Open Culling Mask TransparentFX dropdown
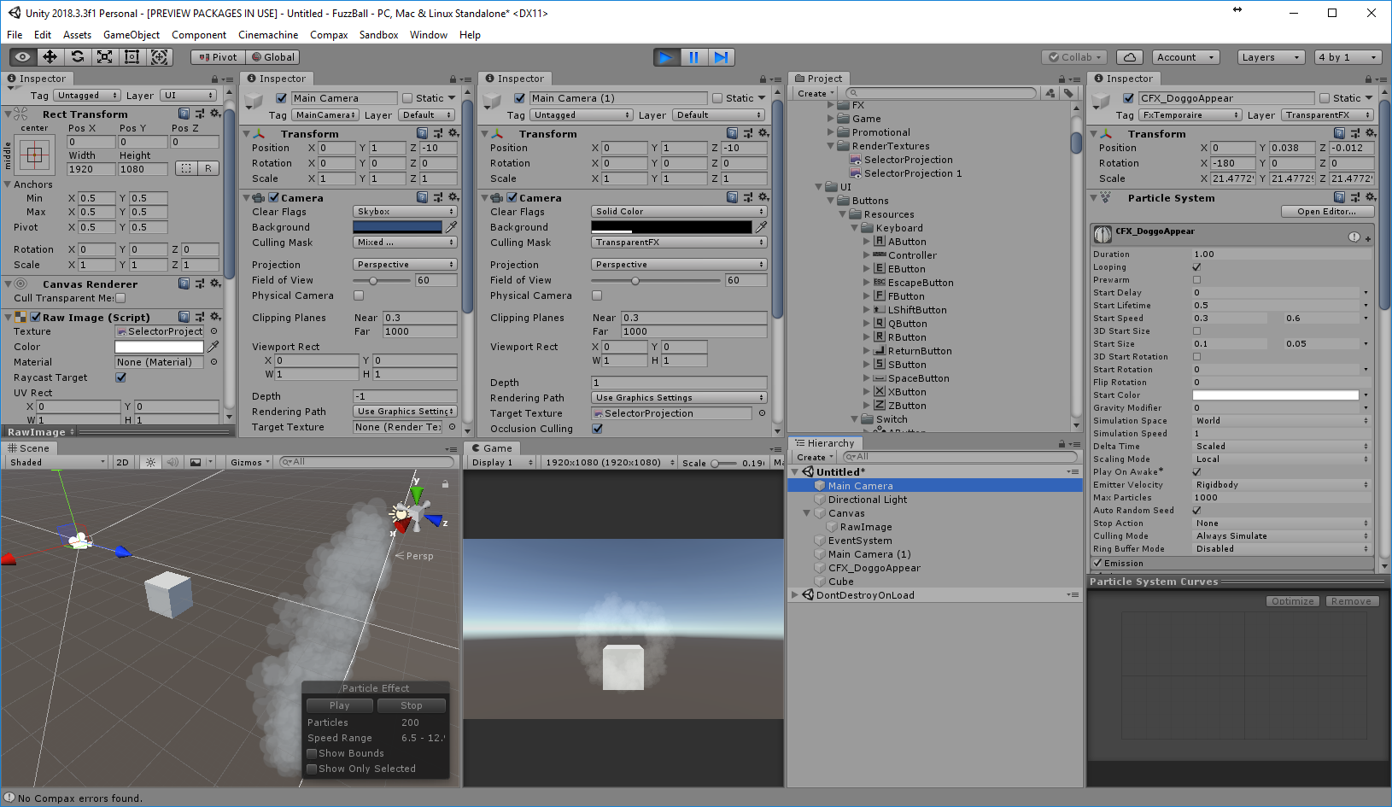1392x807 pixels. (x=679, y=243)
